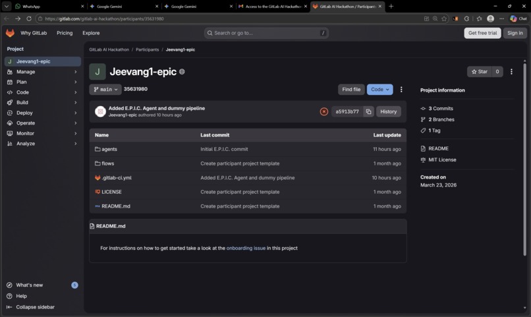Expand the Analyze sidebar section
The width and height of the screenshot is (531, 317).
43,144
